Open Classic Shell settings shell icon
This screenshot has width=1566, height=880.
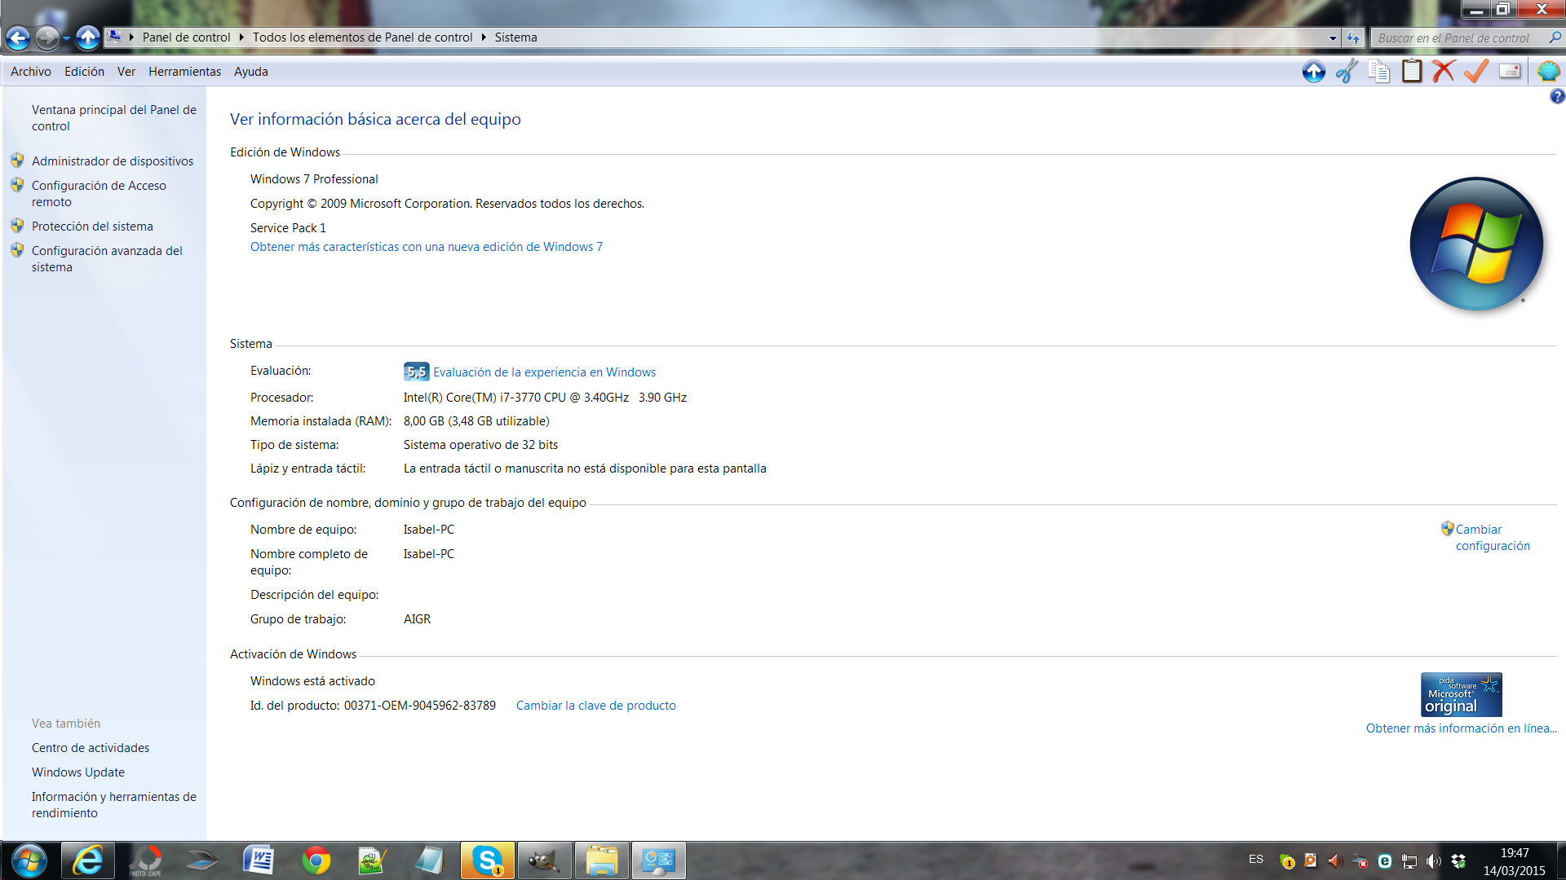(1548, 72)
